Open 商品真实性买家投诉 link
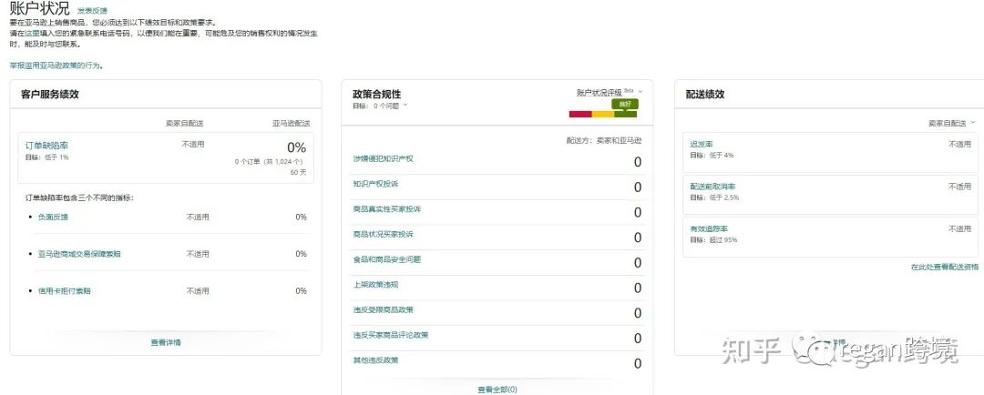The width and height of the screenshot is (984, 395). [x=386, y=208]
